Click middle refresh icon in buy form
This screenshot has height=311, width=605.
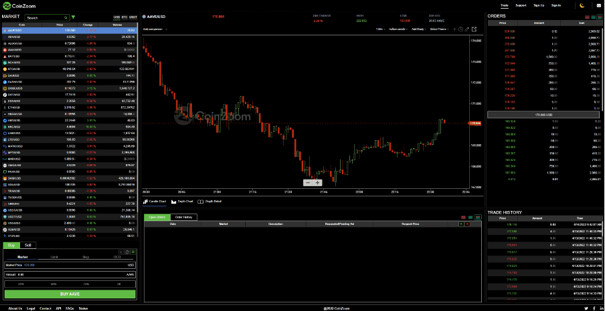[x=127, y=252]
